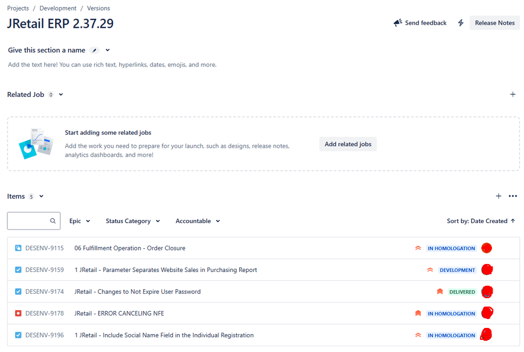Screen dimensions: 524x352
Task: Open assignee avatar for DESENV-9159
Action: (x=487, y=270)
